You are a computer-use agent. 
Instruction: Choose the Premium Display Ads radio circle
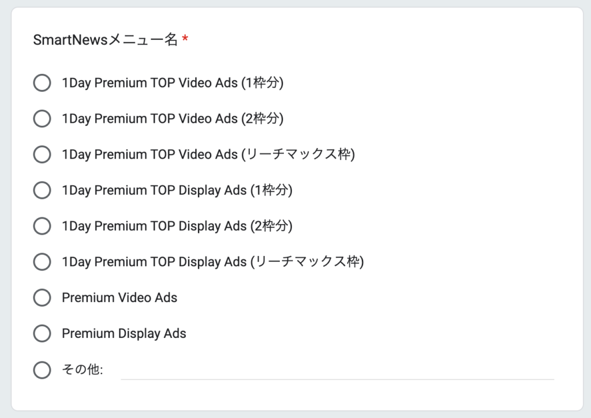click(x=42, y=333)
